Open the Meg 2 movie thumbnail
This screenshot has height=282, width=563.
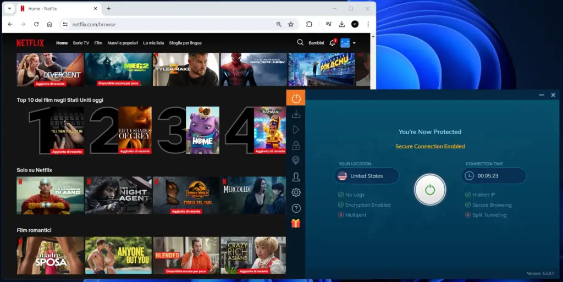(118, 70)
